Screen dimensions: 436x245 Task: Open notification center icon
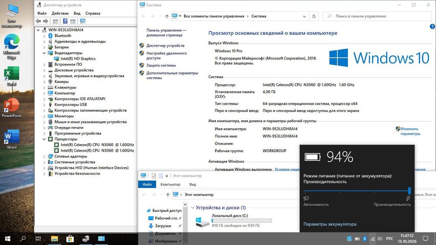pyautogui.click(x=426, y=238)
